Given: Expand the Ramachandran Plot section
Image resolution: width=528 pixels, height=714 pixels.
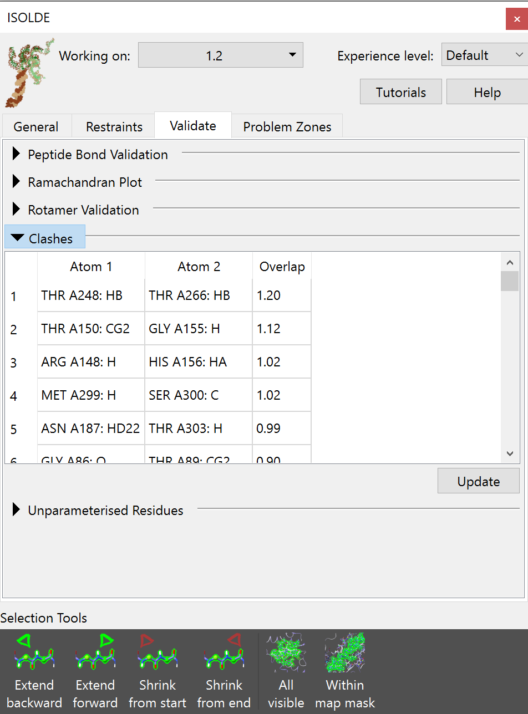Looking at the screenshot, I should [x=77, y=182].
